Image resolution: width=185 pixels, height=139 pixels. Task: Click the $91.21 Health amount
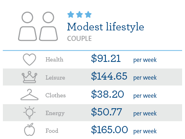(106, 58)
